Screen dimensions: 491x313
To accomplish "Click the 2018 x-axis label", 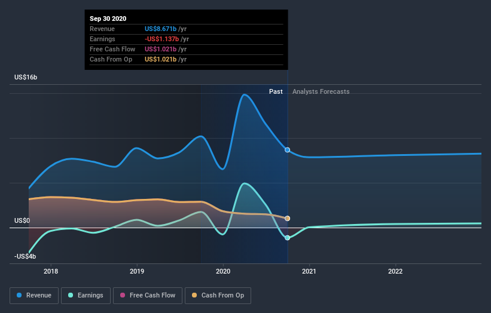I will point(51,271).
